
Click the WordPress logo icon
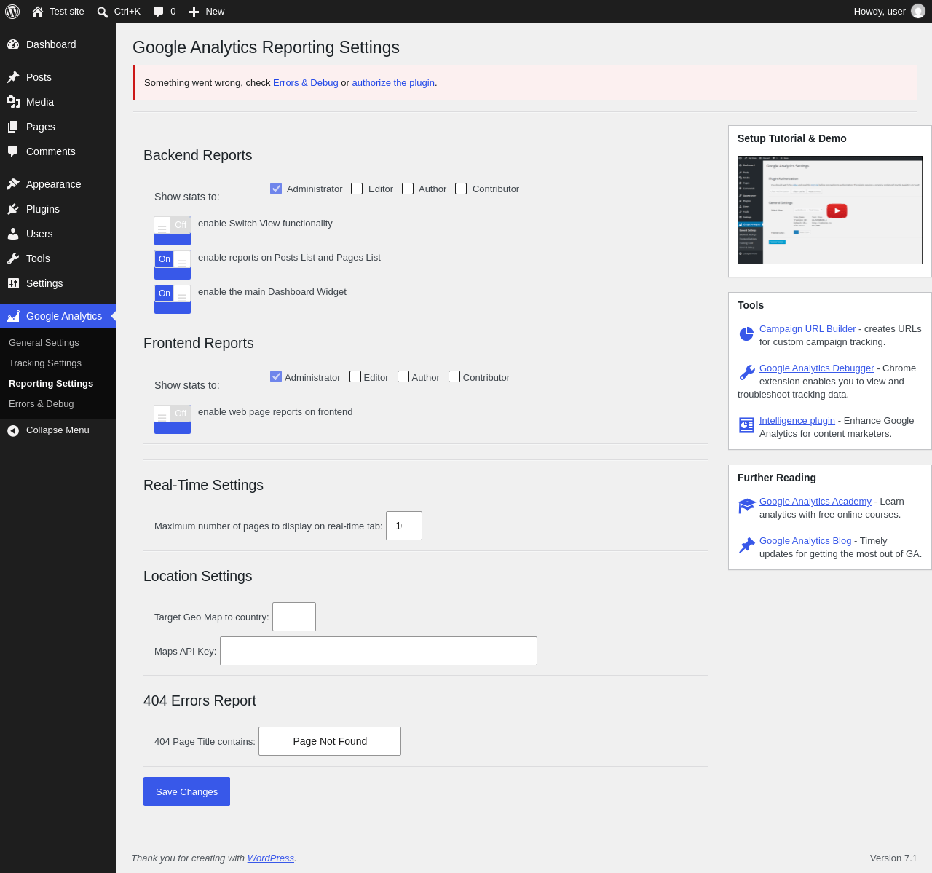(x=12, y=12)
